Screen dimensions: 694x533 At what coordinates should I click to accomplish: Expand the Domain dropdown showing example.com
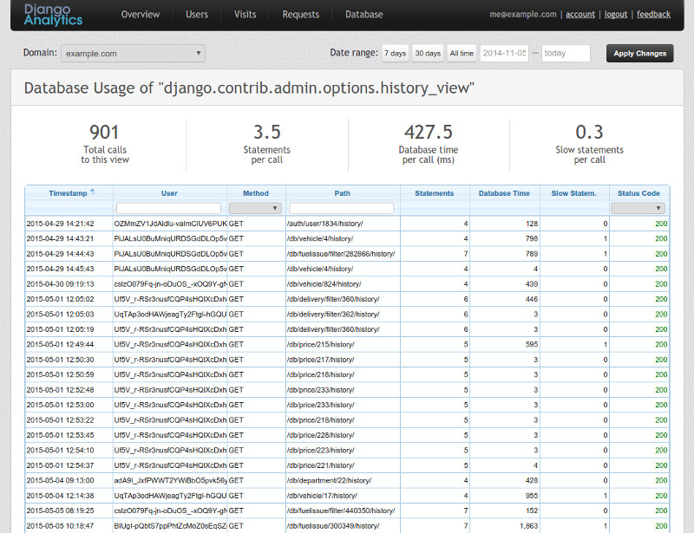(x=133, y=54)
